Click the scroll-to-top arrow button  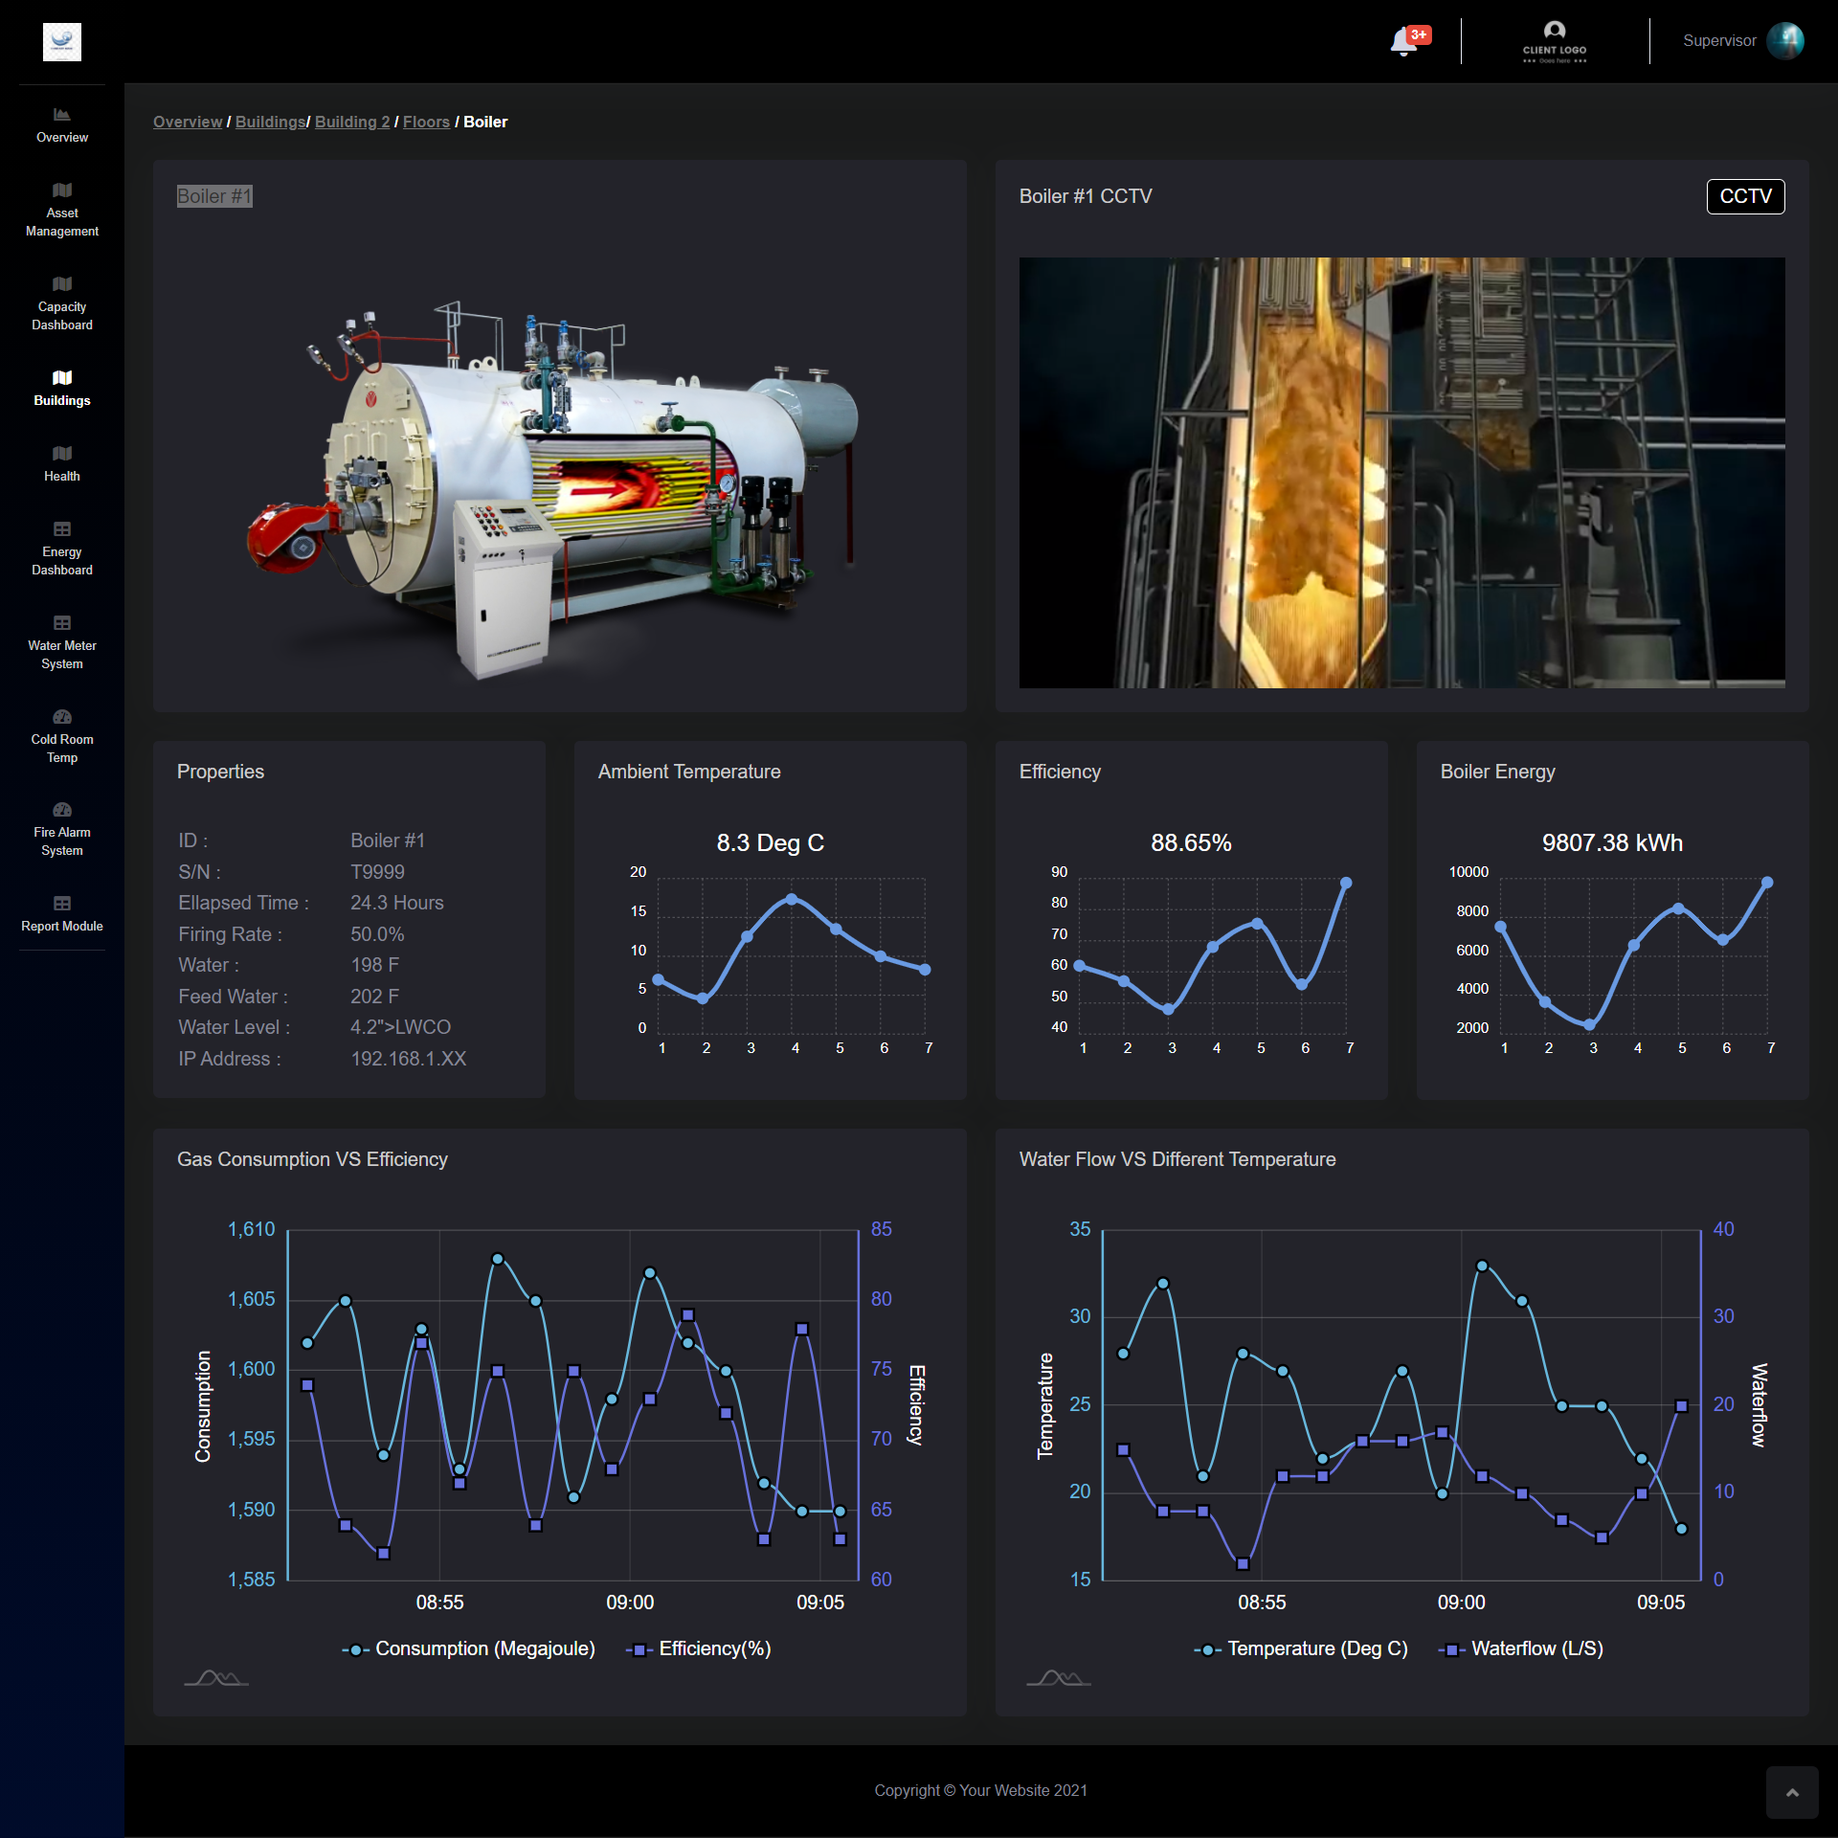(1792, 1792)
